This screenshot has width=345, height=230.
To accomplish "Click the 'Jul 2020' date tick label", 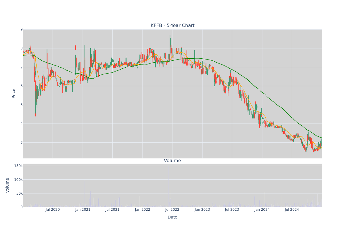I will tap(53, 210).
